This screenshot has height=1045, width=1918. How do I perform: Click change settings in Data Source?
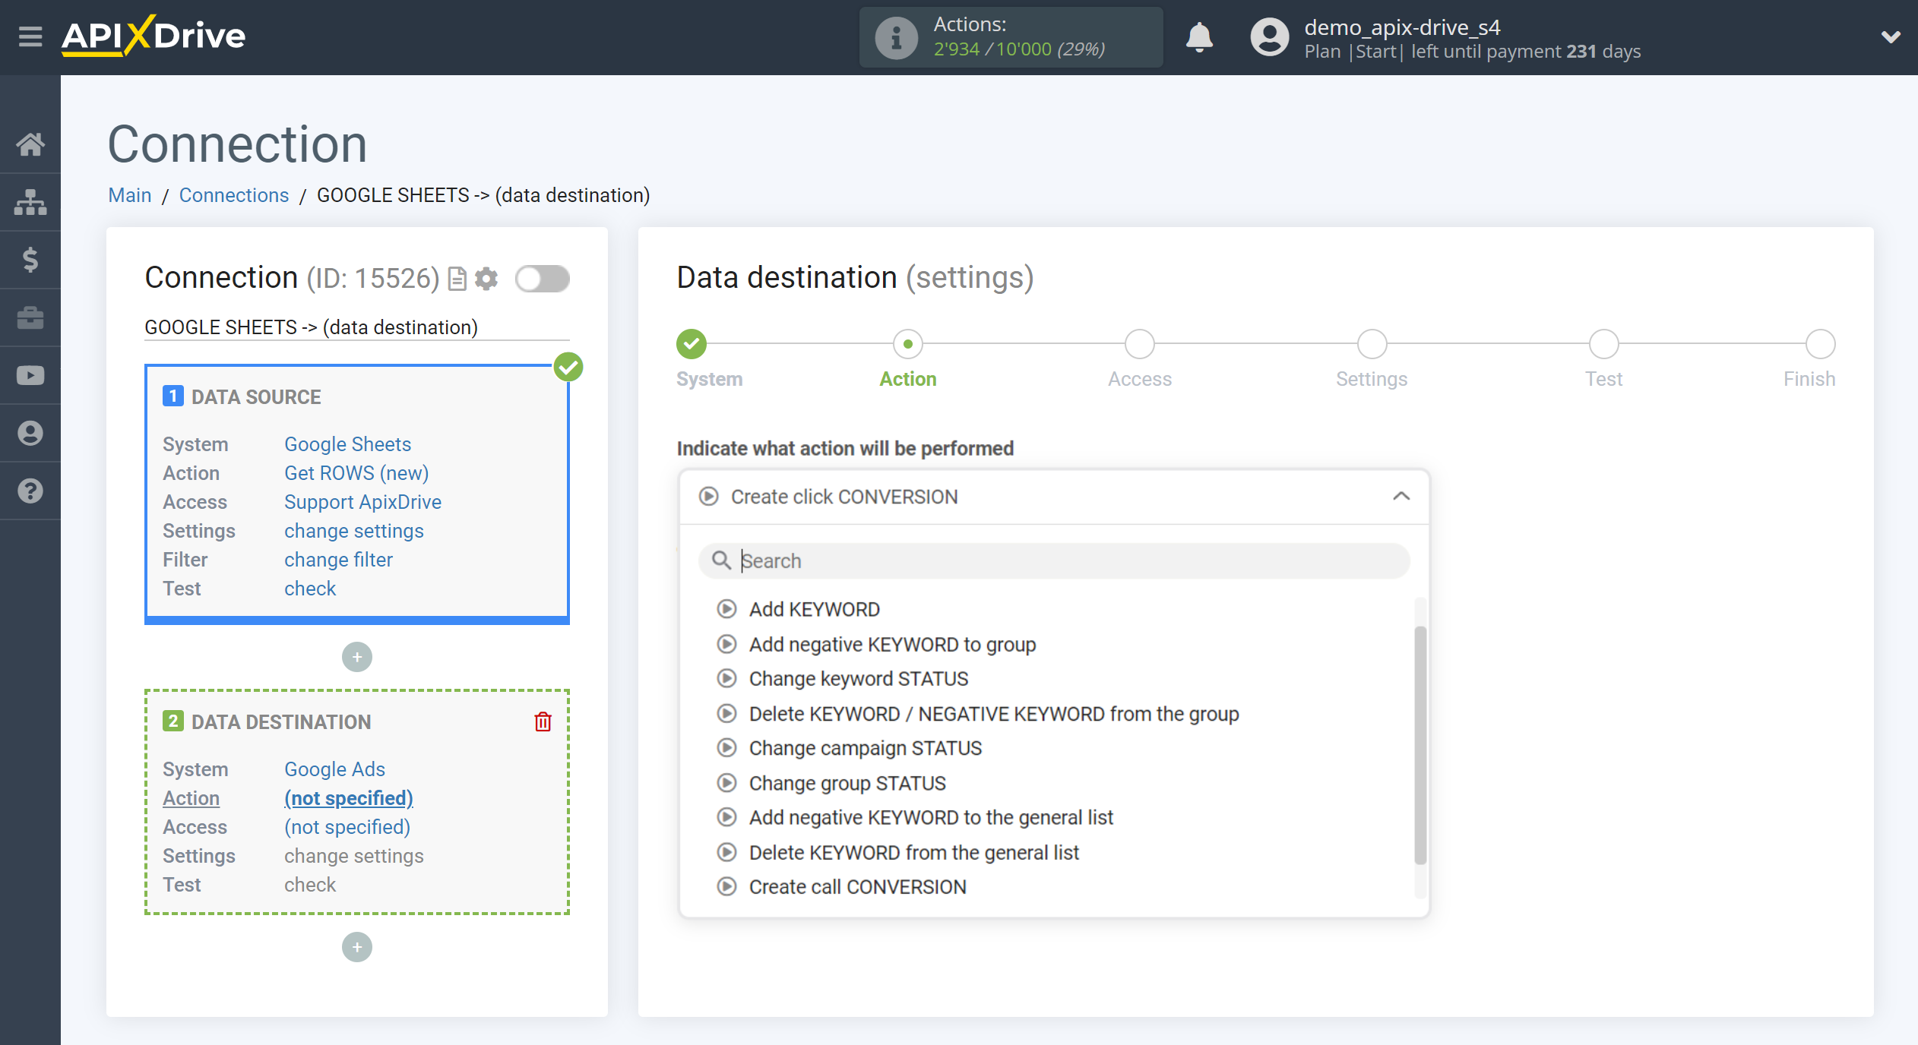coord(354,531)
